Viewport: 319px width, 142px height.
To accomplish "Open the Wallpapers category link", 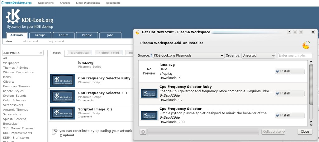I will 11,63.
